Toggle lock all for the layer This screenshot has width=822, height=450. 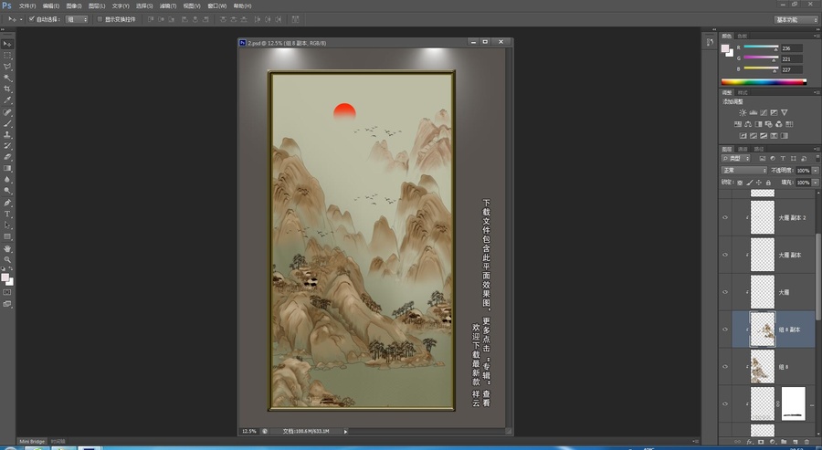[x=768, y=183]
